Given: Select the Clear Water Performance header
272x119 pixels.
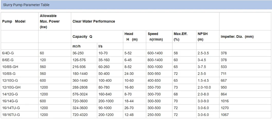Looking at the screenshot, I should [x=94, y=21].
